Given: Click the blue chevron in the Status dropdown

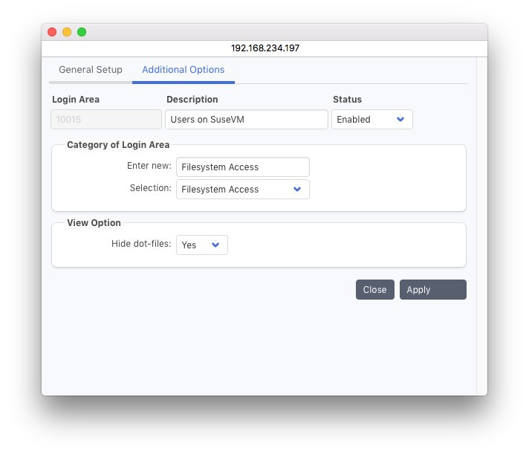Looking at the screenshot, I should point(400,119).
